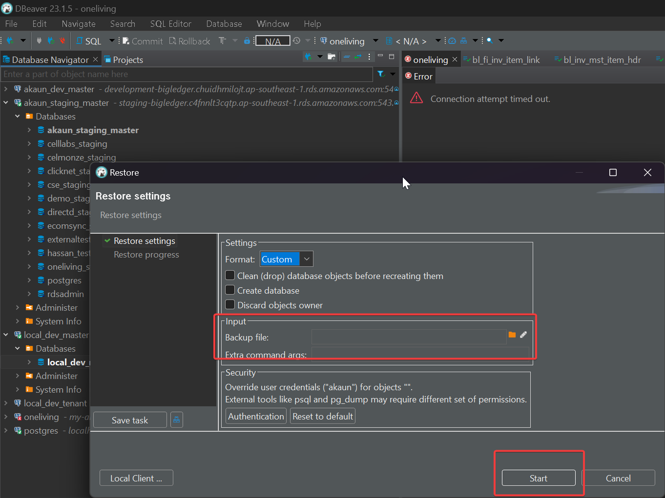Click the navigator filter funnel icon

coord(381,74)
